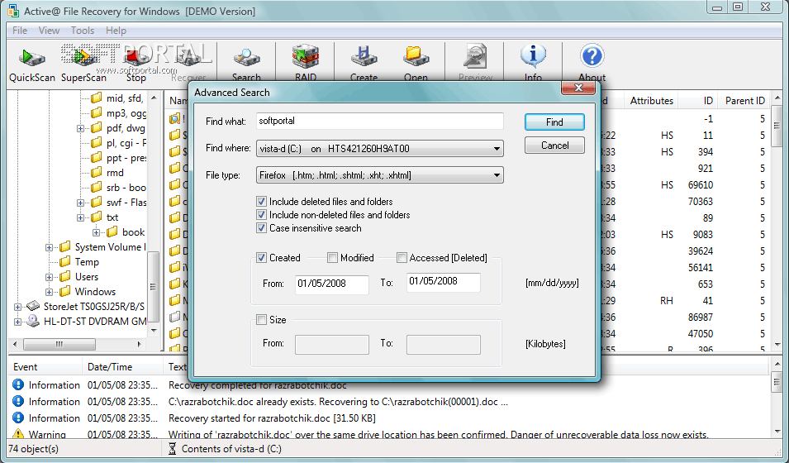Expand the book subfolder node
789x463 pixels.
(x=97, y=232)
